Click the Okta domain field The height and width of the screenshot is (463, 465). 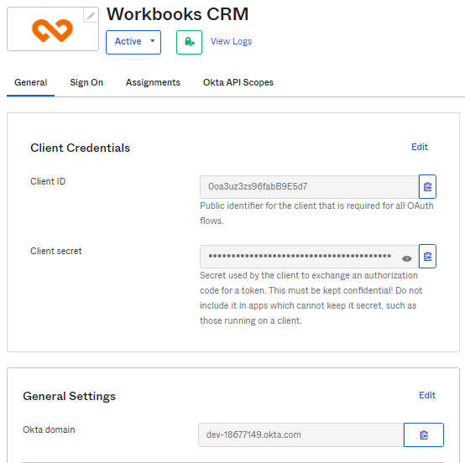click(x=300, y=434)
